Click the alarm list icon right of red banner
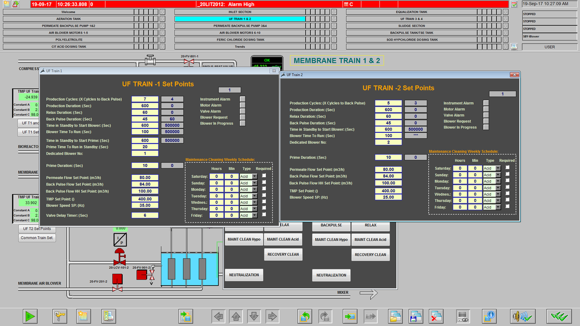Screen dimensions: 580x326 (514, 4)
